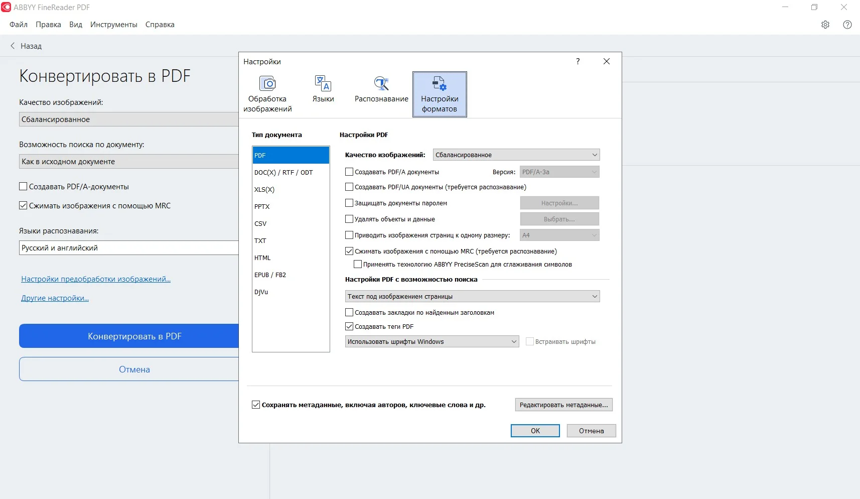The image size is (860, 499).
Task: Select CSV document type
Action: click(x=291, y=223)
